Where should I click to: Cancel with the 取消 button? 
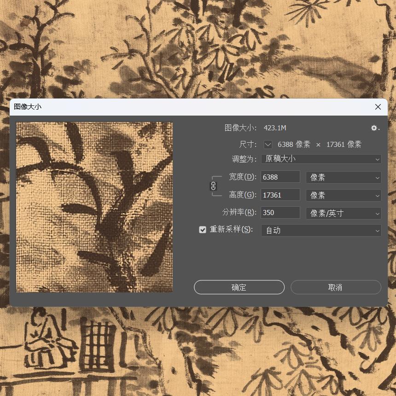tap(336, 287)
